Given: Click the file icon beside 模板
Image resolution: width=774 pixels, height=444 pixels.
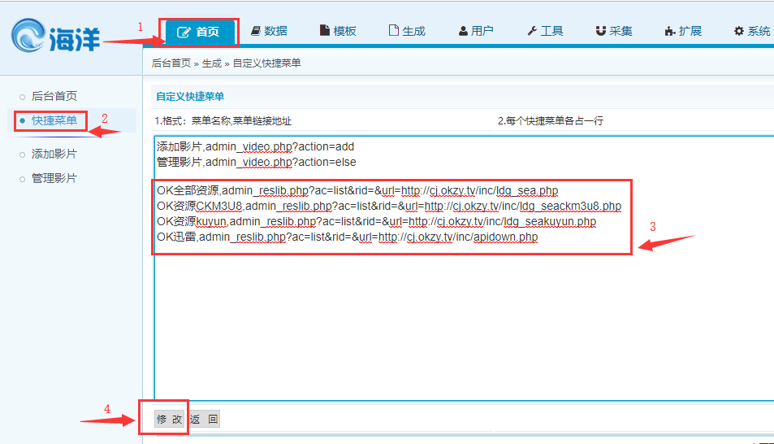Looking at the screenshot, I should (324, 30).
